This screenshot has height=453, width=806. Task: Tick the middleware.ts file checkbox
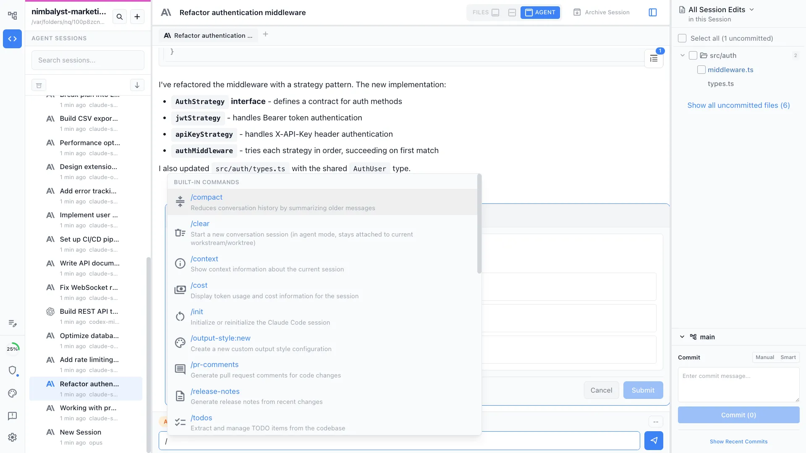pos(701,70)
